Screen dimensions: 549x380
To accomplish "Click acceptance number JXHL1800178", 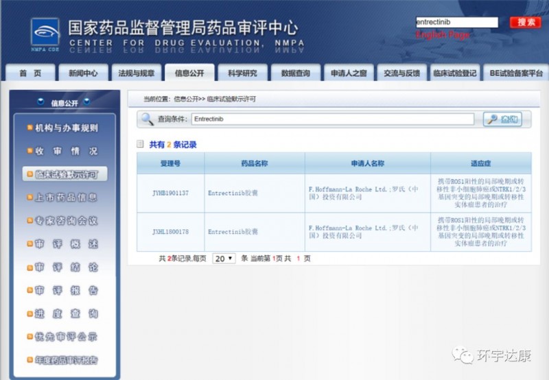I will pos(170,232).
